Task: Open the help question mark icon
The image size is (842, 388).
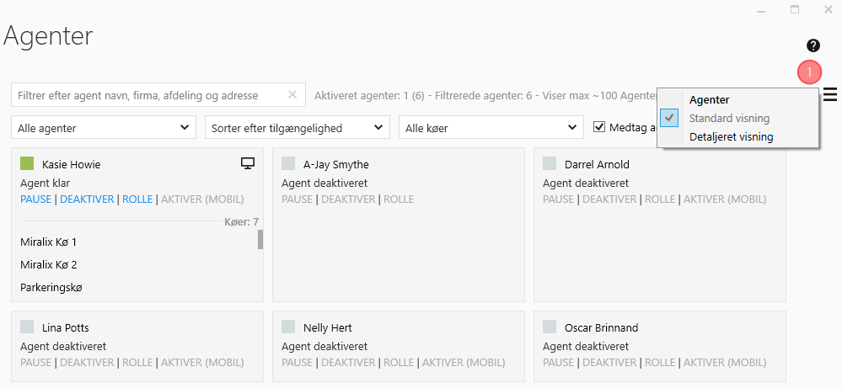Action: click(x=813, y=45)
